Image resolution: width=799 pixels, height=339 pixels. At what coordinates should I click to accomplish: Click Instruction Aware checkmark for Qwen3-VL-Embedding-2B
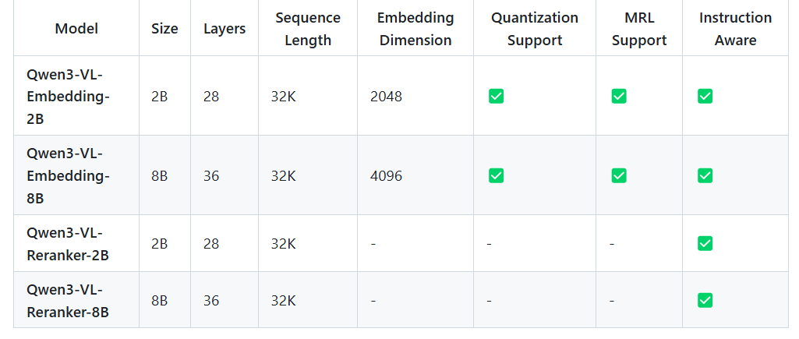point(705,96)
